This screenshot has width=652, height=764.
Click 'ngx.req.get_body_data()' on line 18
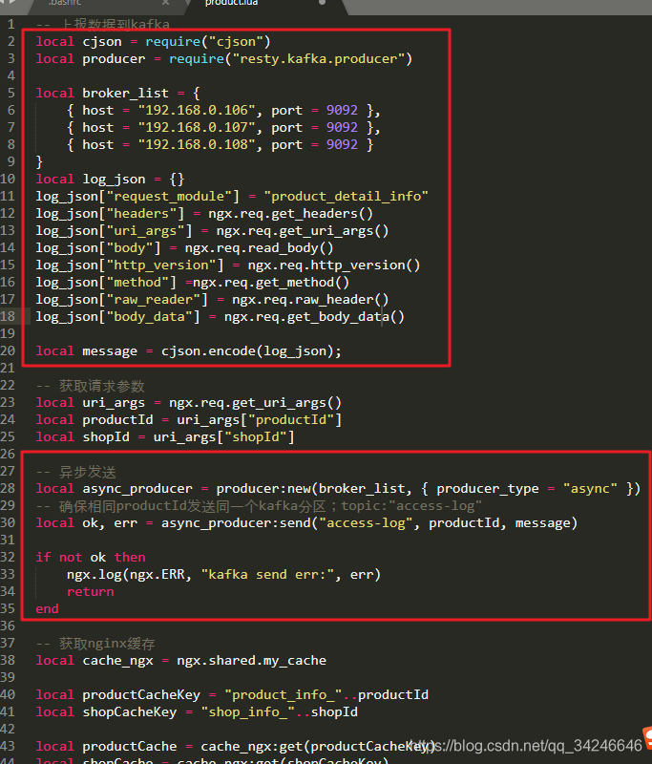(x=314, y=317)
